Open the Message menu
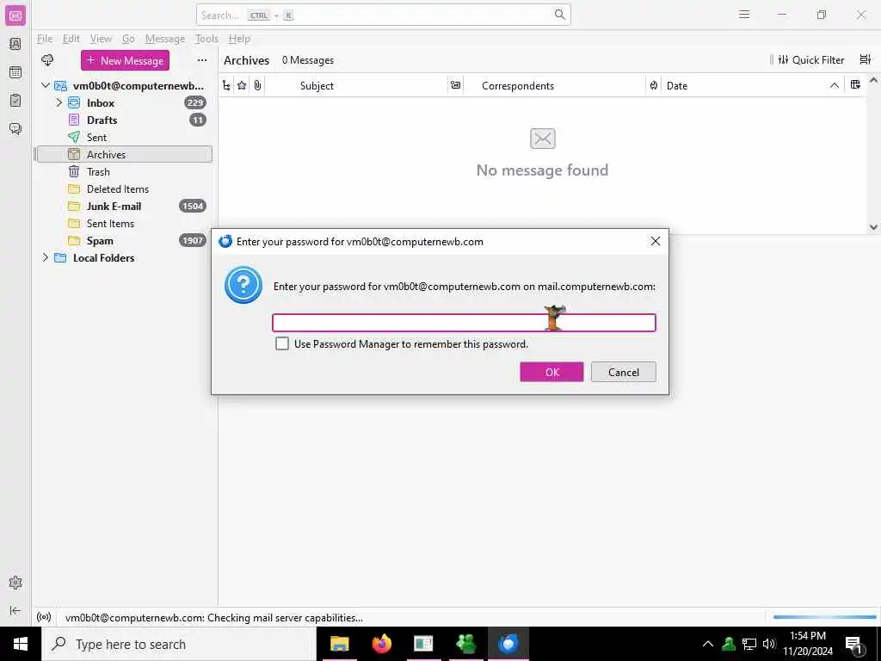The width and height of the screenshot is (881, 661). point(164,39)
